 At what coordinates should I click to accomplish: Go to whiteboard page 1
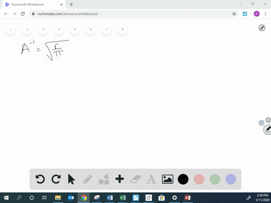click(11, 29)
